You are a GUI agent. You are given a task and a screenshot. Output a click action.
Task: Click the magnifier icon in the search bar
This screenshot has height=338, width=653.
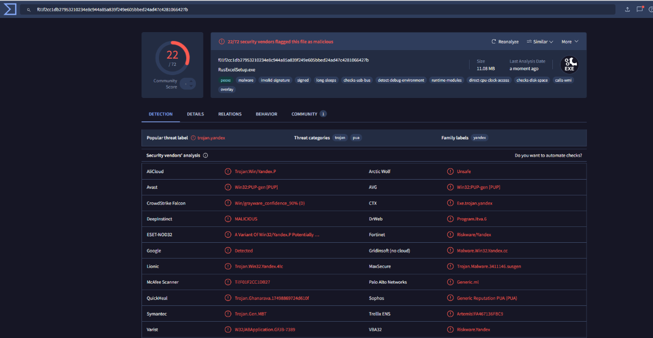pyautogui.click(x=28, y=10)
